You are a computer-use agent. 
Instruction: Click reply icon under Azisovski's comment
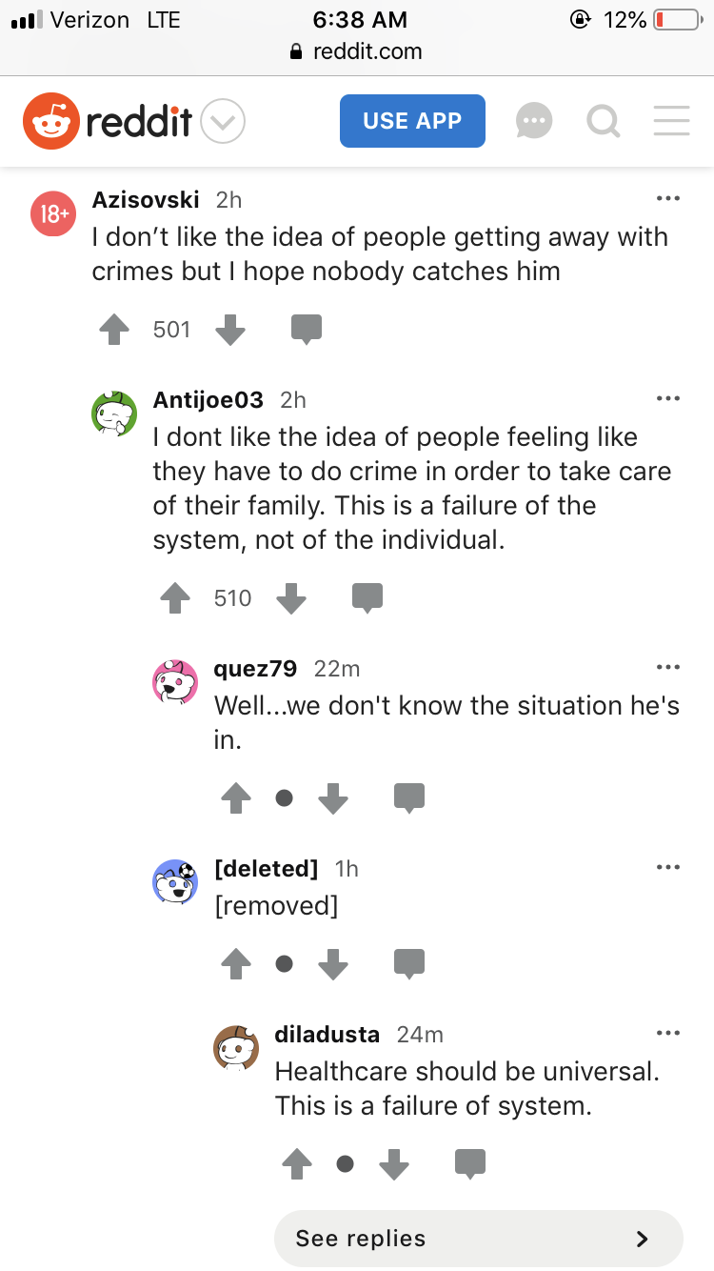pyautogui.click(x=307, y=330)
